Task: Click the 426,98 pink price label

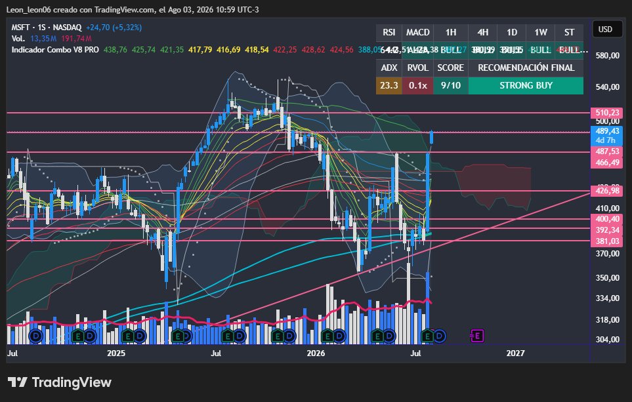Action: pyautogui.click(x=606, y=191)
